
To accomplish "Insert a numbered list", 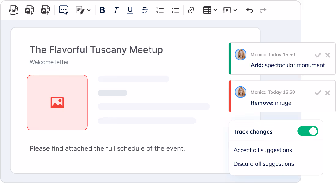I will click(160, 10).
